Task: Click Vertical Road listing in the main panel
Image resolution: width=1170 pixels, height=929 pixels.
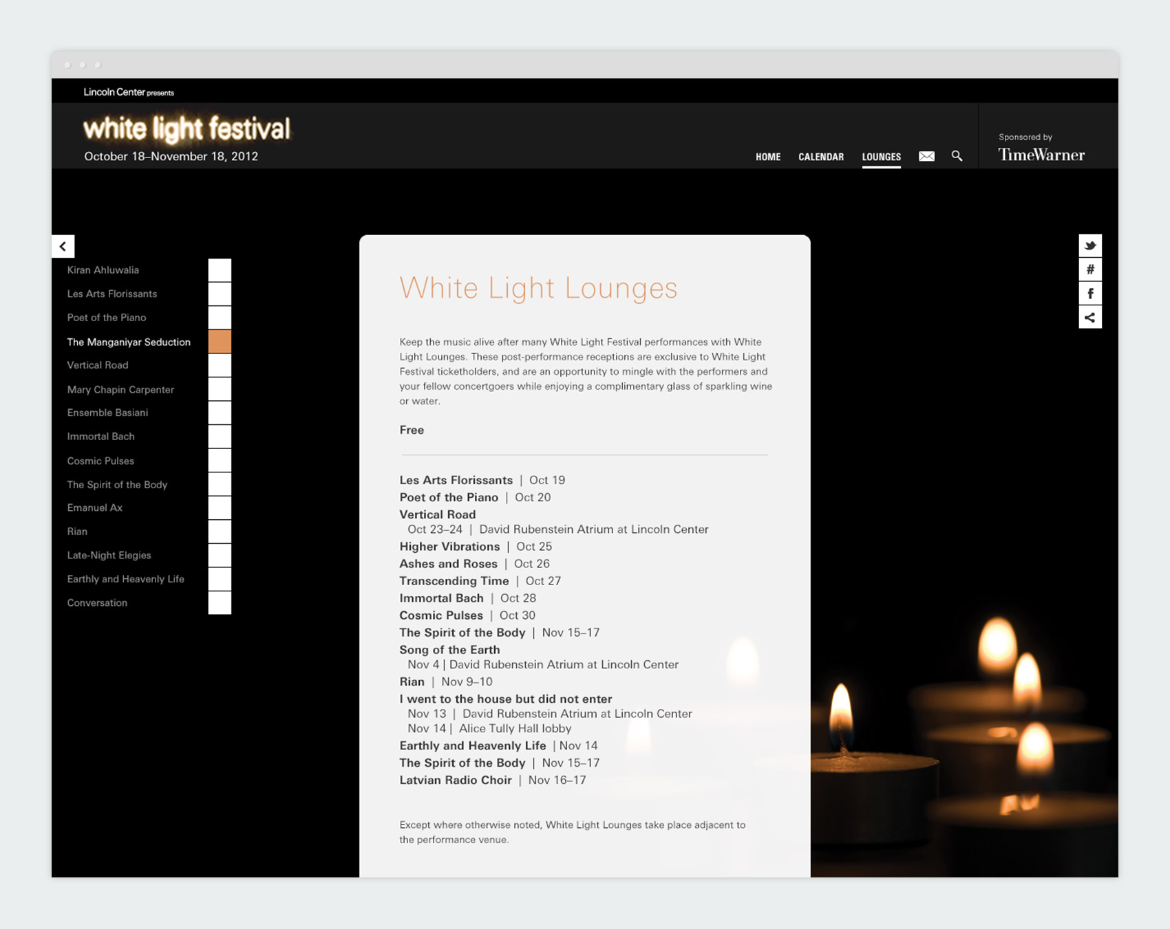Action: click(x=554, y=522)
